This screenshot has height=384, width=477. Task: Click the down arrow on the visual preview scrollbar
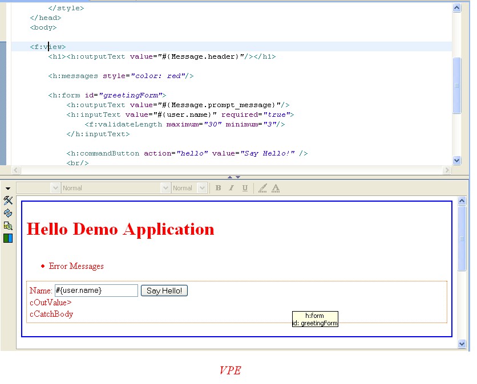(462, 344)
